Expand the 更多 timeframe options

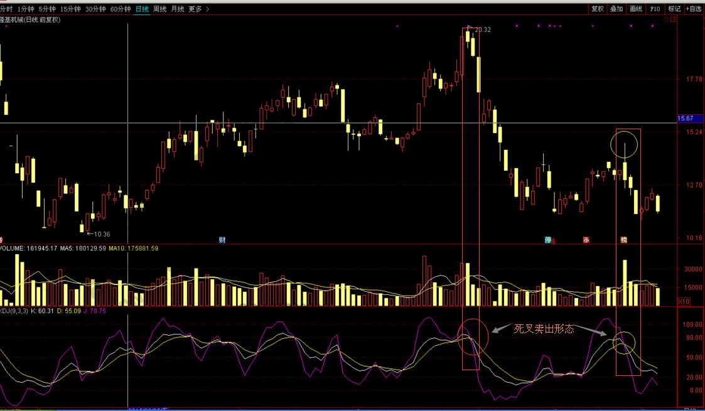[x=195, y=9]
